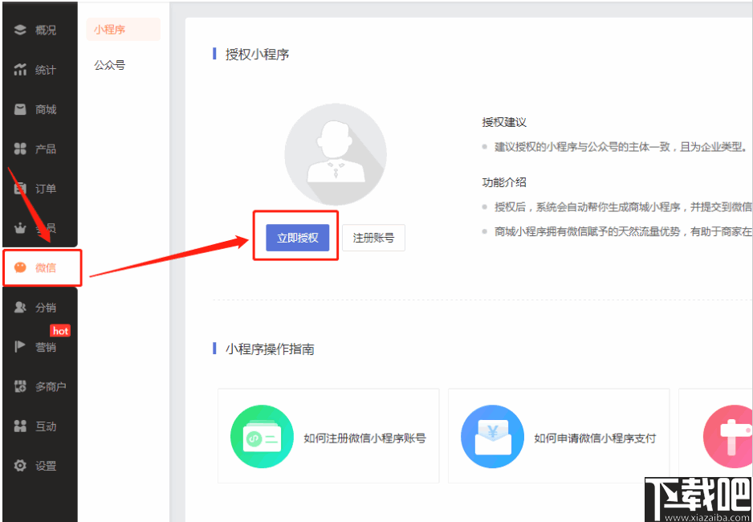This screenshot has height=522, width=753.
Task: Click the blue 立即授权 button
Action: click(x=298, y=237)
